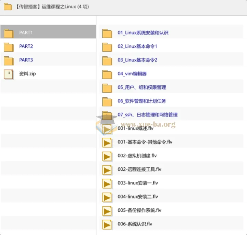
Task: Click folder icon for 06_软件管理和计划任务
Action: pyautogui.click(x=107, y=102)
